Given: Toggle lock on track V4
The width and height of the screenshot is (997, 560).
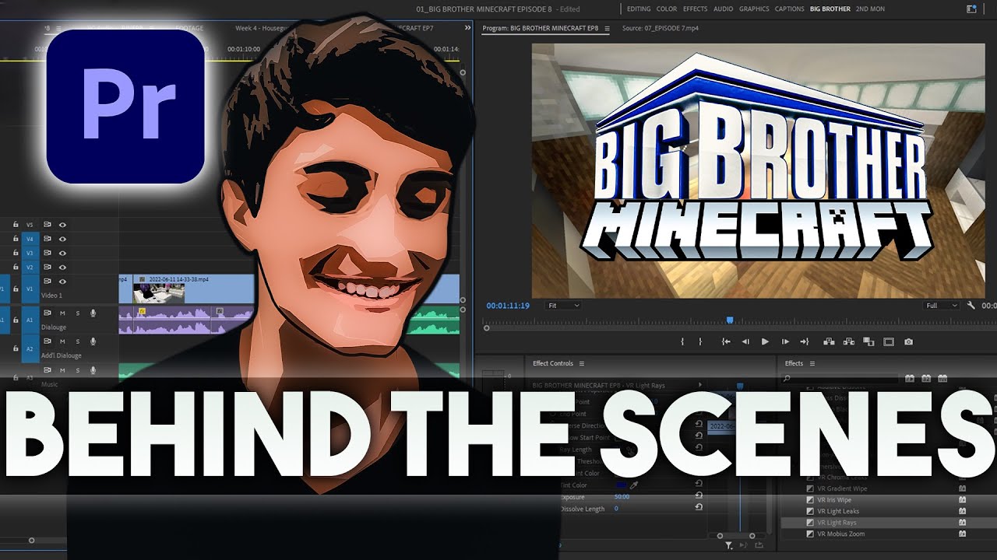Looking at the screenshot, I should (x=16, y=239).
